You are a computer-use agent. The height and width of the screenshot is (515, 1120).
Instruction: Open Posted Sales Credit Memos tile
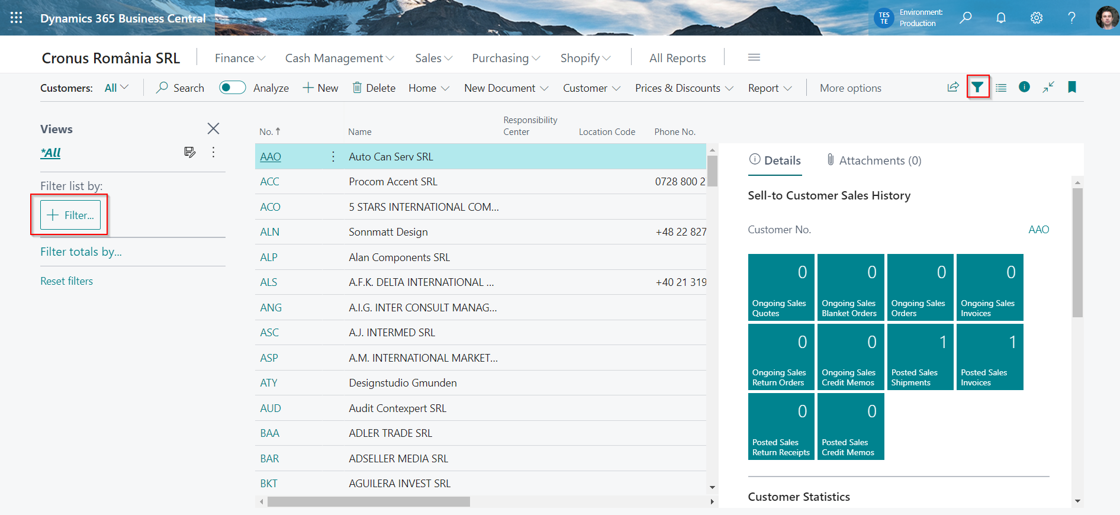[851, 426]
